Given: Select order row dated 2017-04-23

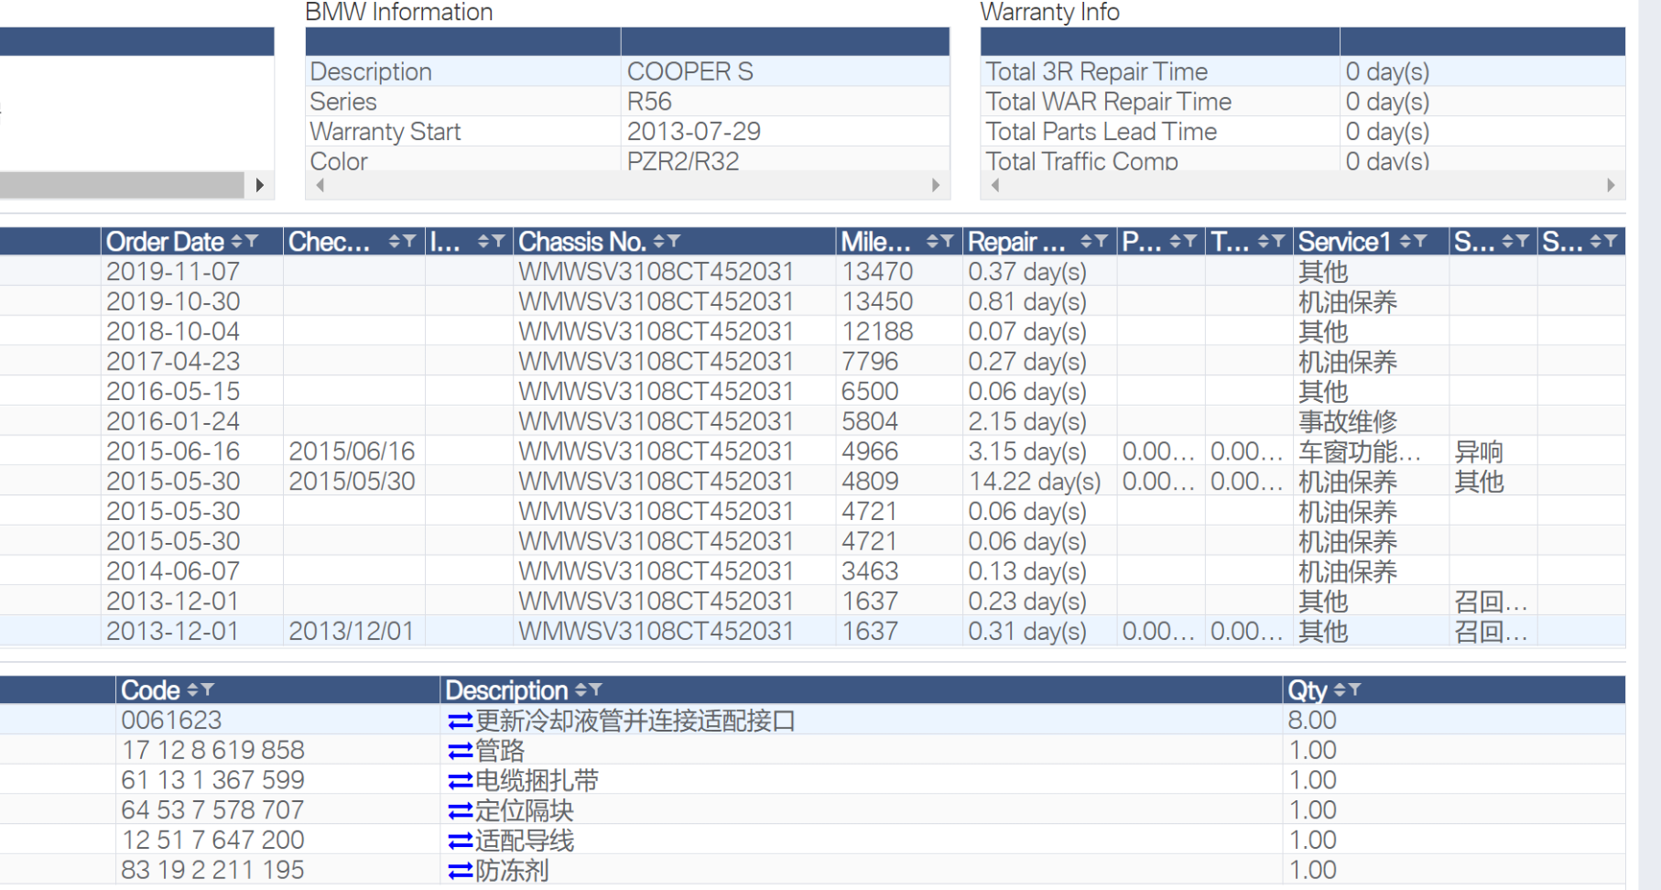Looking at the screenshot, I should (x=812, y=362).
